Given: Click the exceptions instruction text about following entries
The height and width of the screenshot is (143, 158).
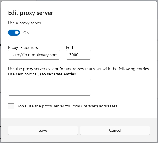Looking at the screenshot, I should (79, 69).
